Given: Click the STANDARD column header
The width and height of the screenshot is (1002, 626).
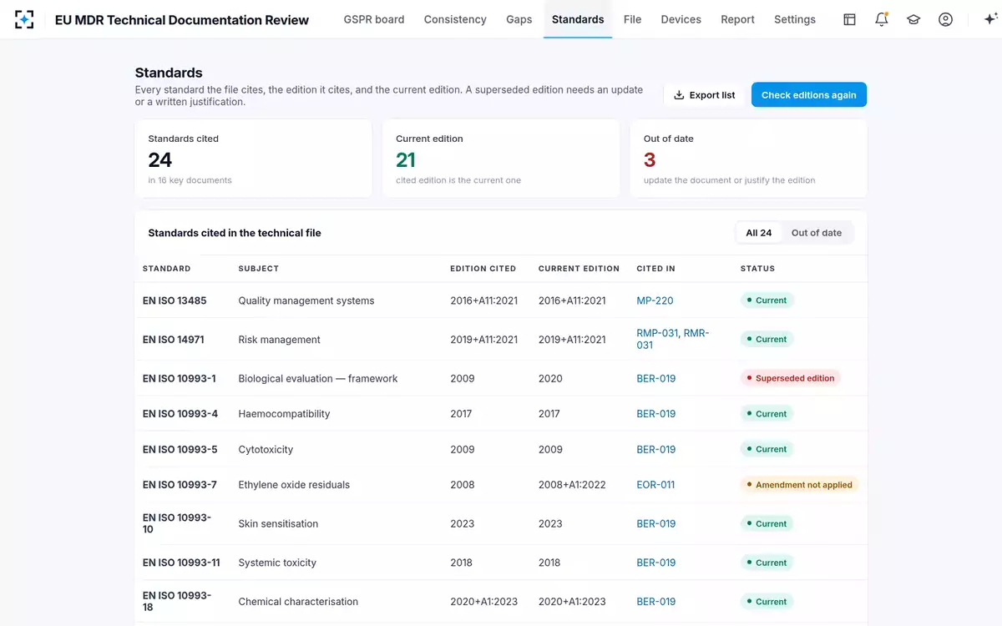Looking at the screenshot, I should tap(167, 269).
